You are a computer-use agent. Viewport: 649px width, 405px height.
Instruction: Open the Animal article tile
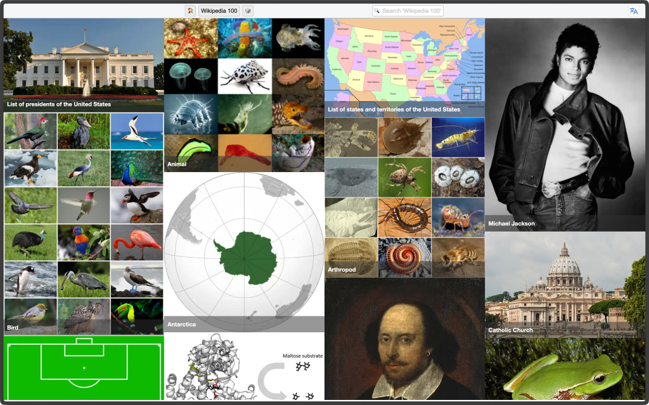coord(244,95)
